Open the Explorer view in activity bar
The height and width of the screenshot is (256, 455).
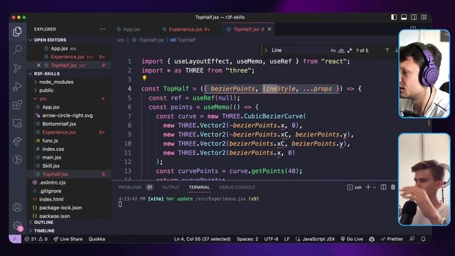coord(17,31)
